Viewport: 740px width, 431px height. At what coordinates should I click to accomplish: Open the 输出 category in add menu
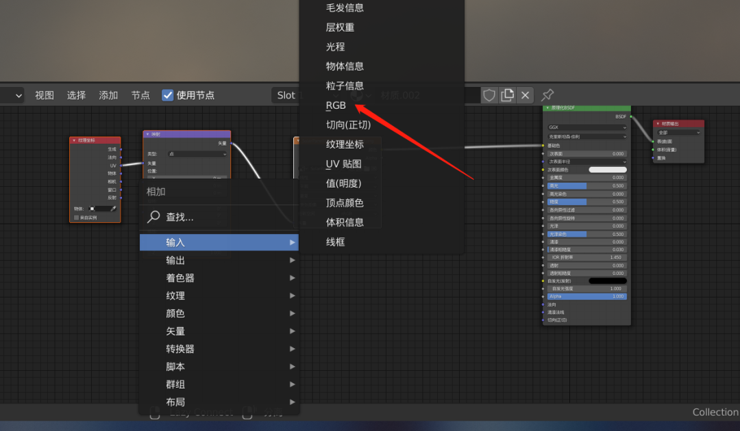(x=219, y=260)
